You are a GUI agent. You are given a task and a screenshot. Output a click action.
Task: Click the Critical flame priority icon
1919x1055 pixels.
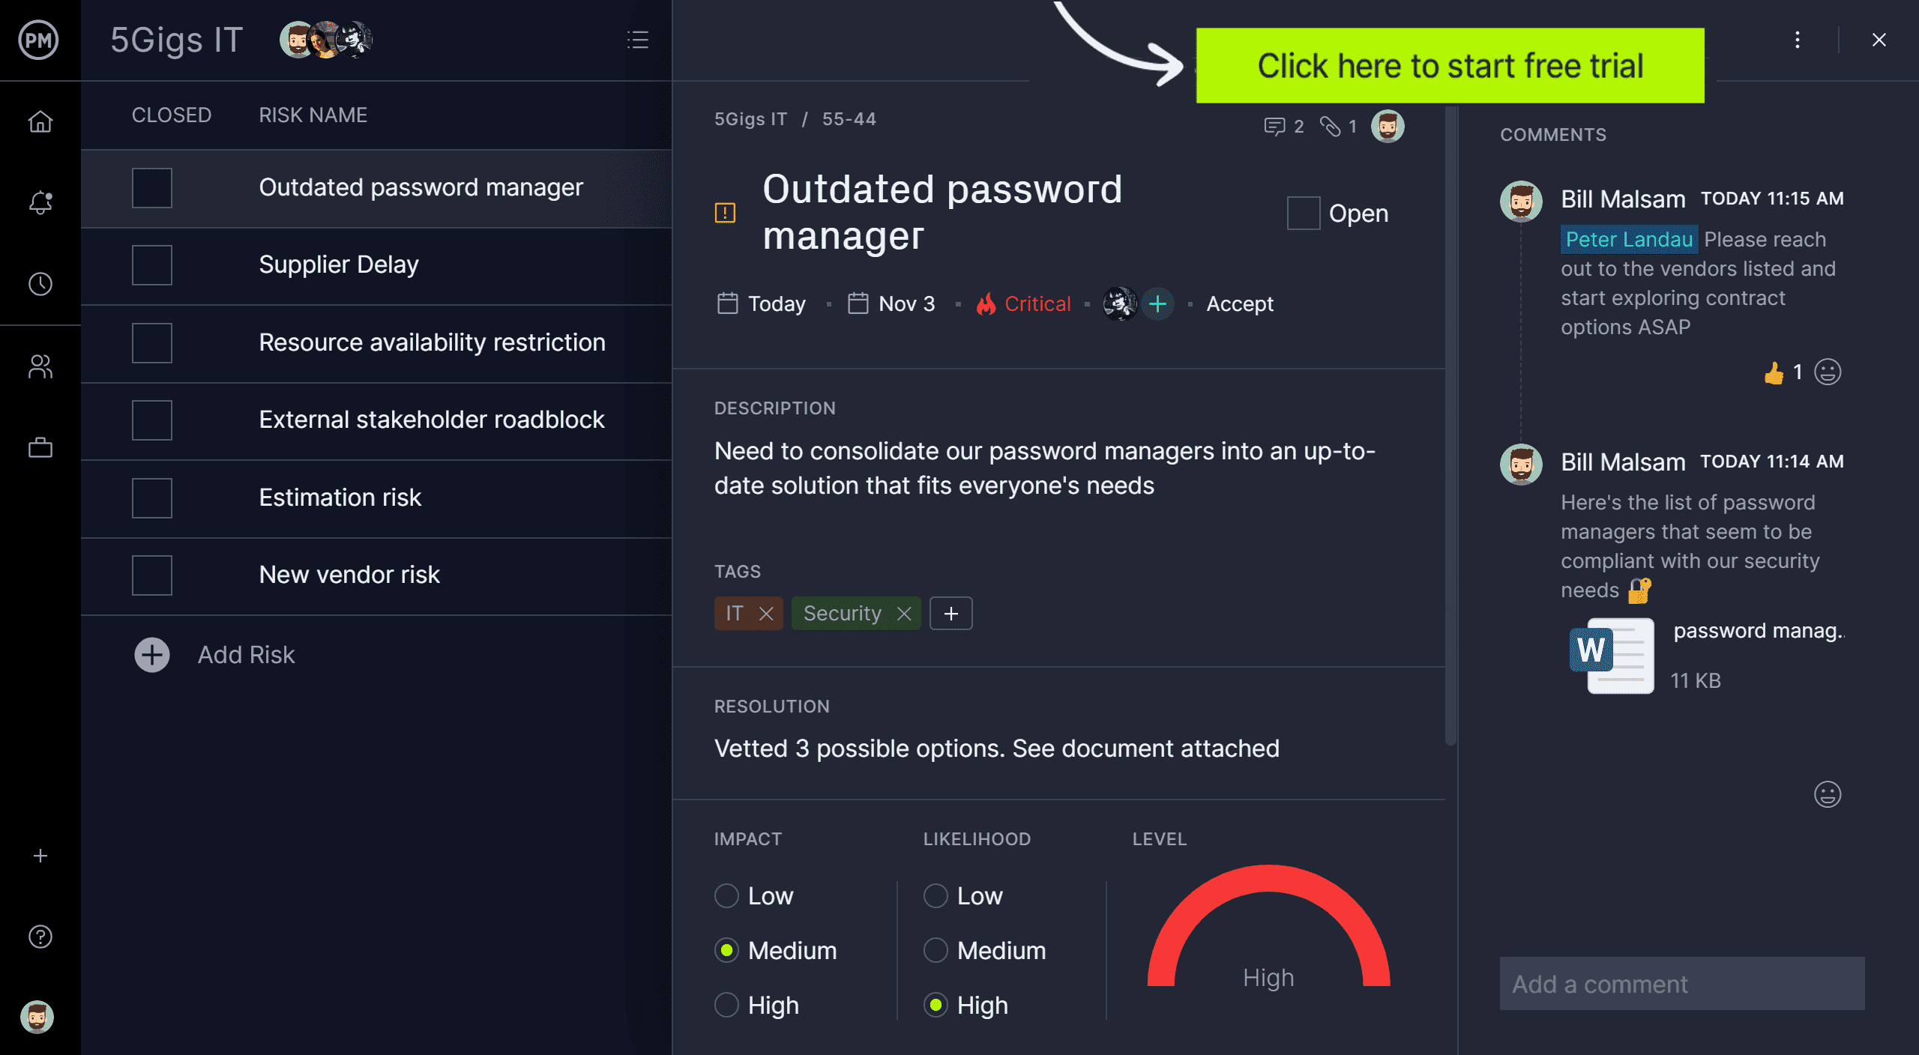[986, 303]
